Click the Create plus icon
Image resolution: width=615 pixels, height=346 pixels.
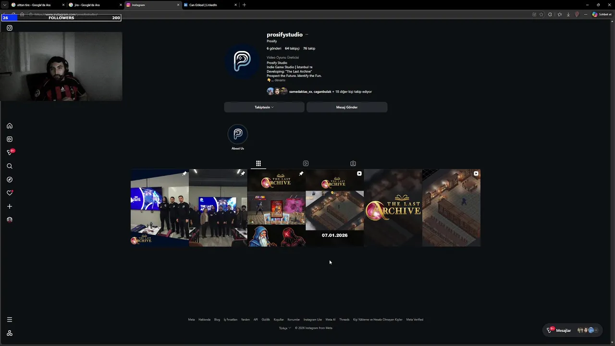9,207
